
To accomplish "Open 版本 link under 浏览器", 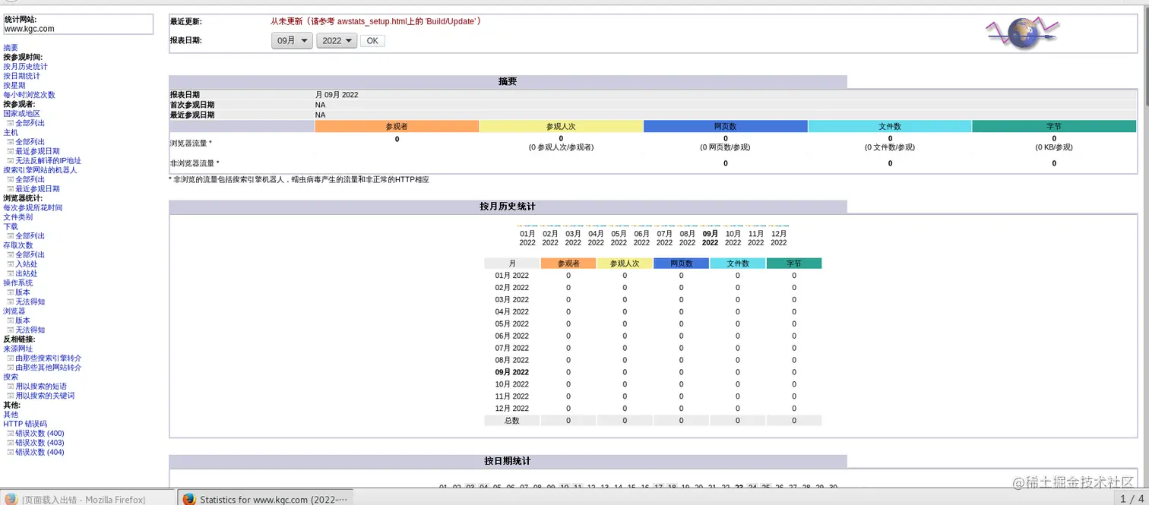I will coord(23,320).
